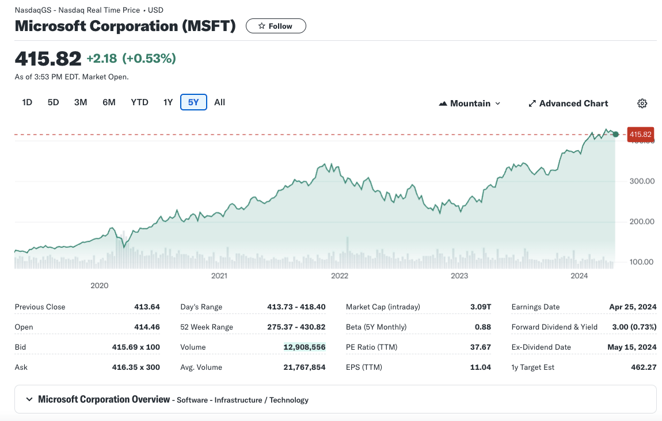
Task: Click the star icon in Follow button
Action: tap(262, 26)
